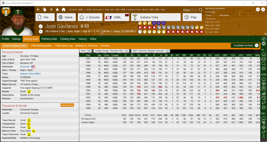267x142 pixels.
Task: Click the Show Status button
Action: coord(67,105)
